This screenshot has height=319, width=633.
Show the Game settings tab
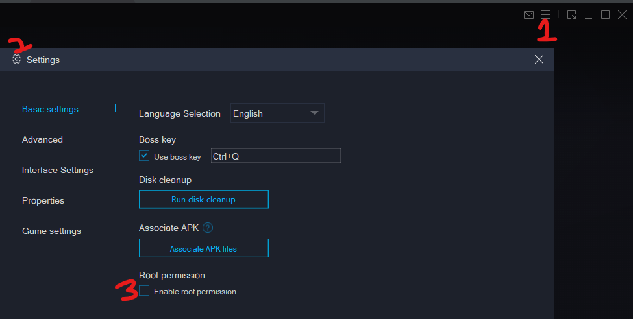51,231
